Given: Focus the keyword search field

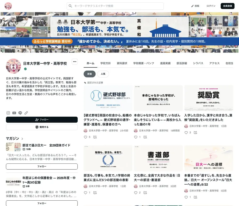Looking at the screenshot, I should coord(115,6).
